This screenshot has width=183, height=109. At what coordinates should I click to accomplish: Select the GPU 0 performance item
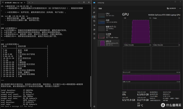108,43
